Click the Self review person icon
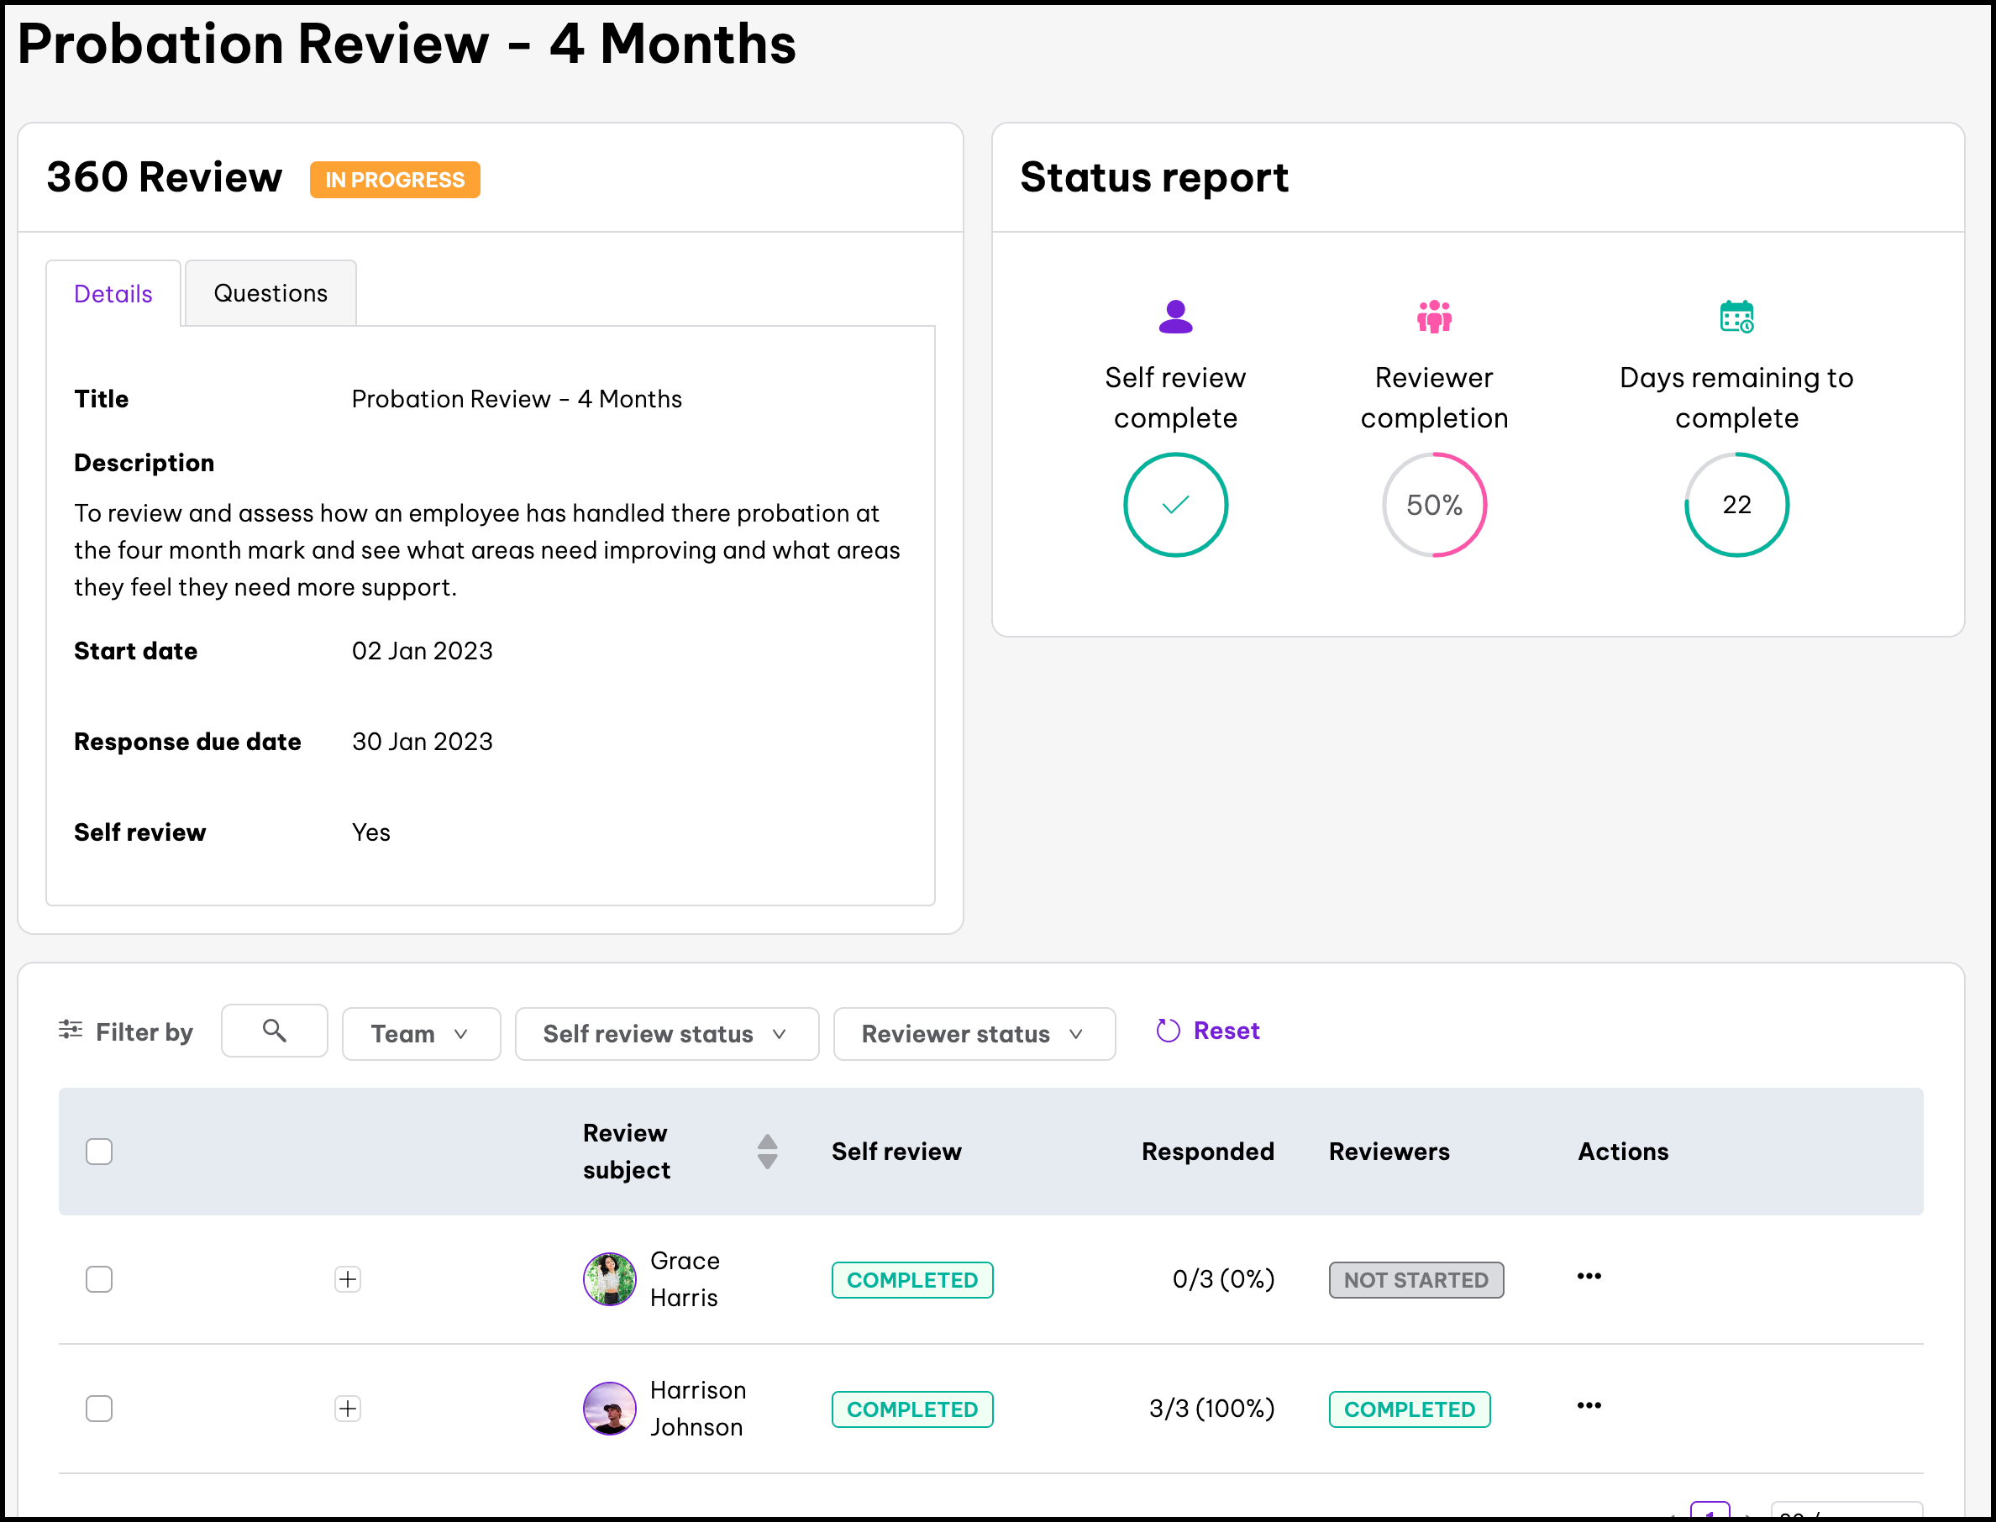Screen dimensions: 1996x1522 [x=1175, y=318]
